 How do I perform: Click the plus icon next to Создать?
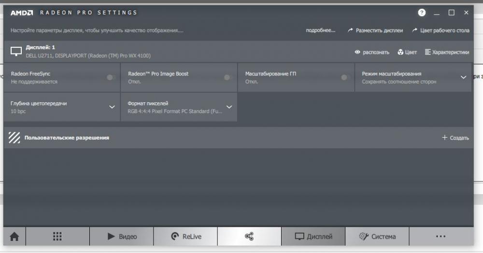pos(444,137)
